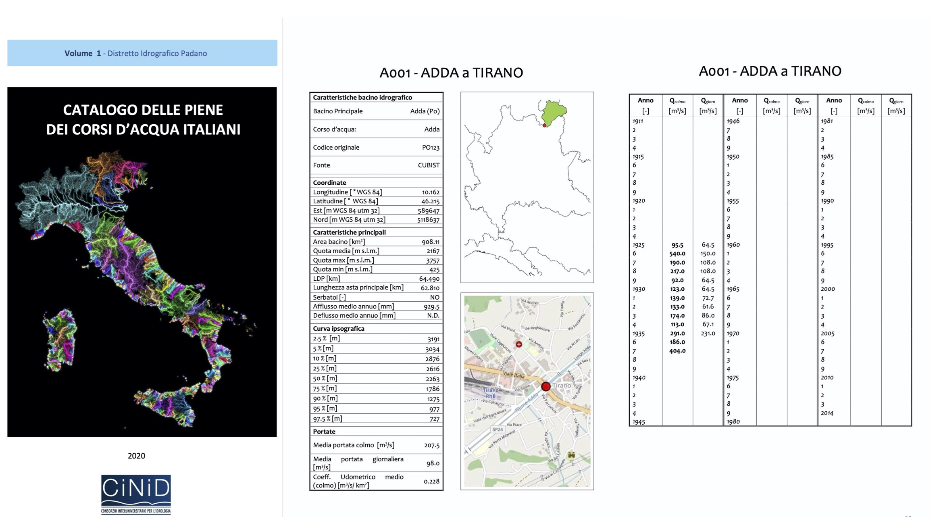The height and width of the screenshot is (517, 941).
Task: Click the red cross hospital icon on street map
Action: coord(519,344)
